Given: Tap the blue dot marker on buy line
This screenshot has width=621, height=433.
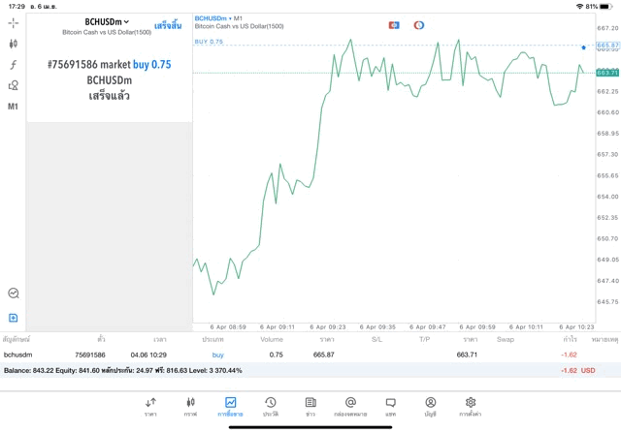Looking at the screenshot, I should click(x=583, y=47).
